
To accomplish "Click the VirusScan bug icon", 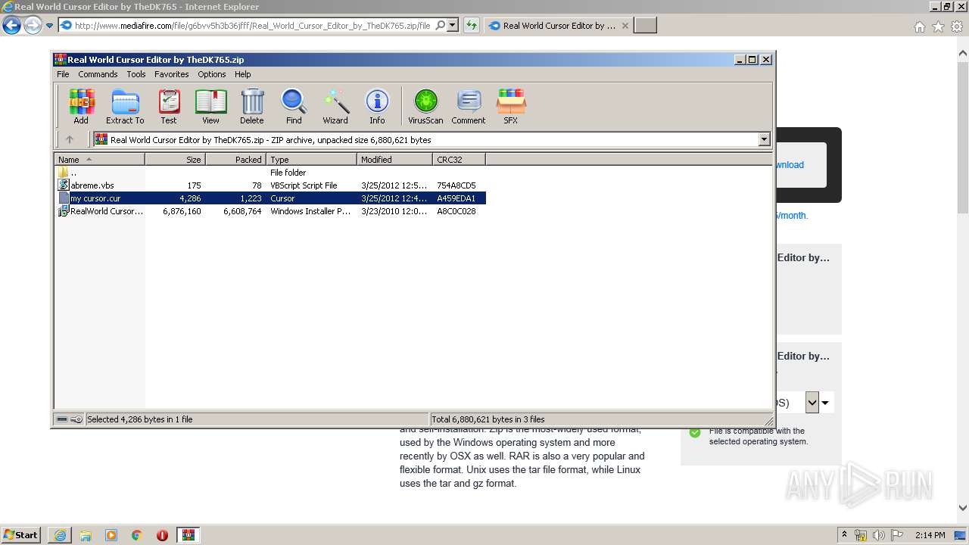I will [x=425, y=106].
